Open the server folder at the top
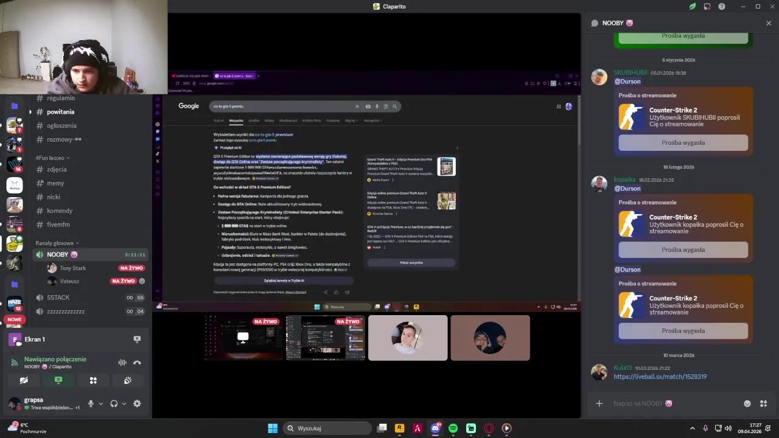 coord(14,106)
